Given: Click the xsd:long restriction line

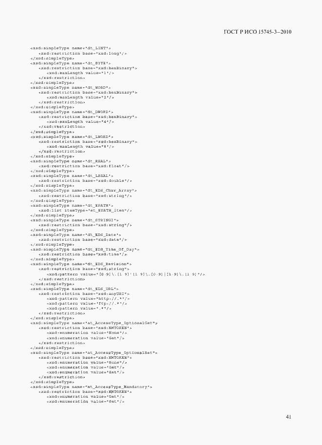Looking at the screenshot, I should (82, 53).
